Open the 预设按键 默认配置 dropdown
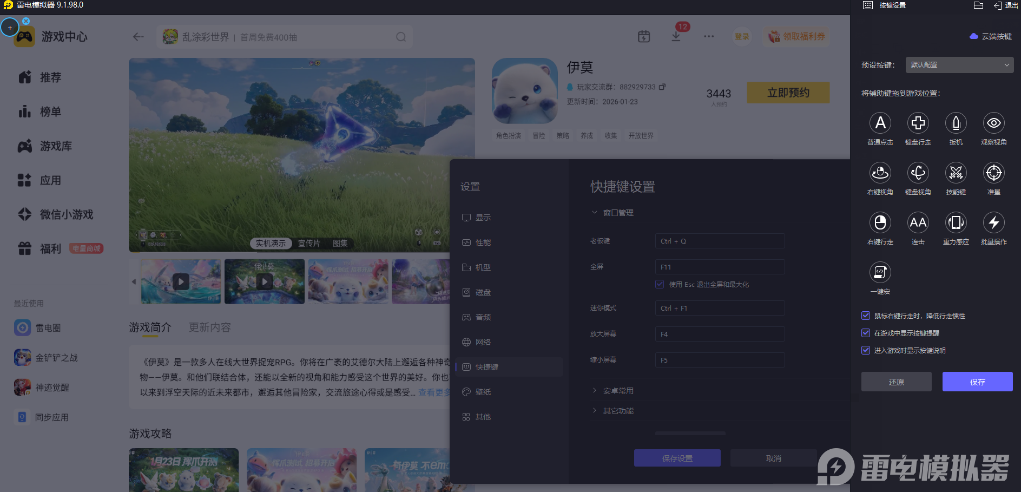Image resolution: width=1021 pixels, height=492 pixels. [x=959, y=65]
